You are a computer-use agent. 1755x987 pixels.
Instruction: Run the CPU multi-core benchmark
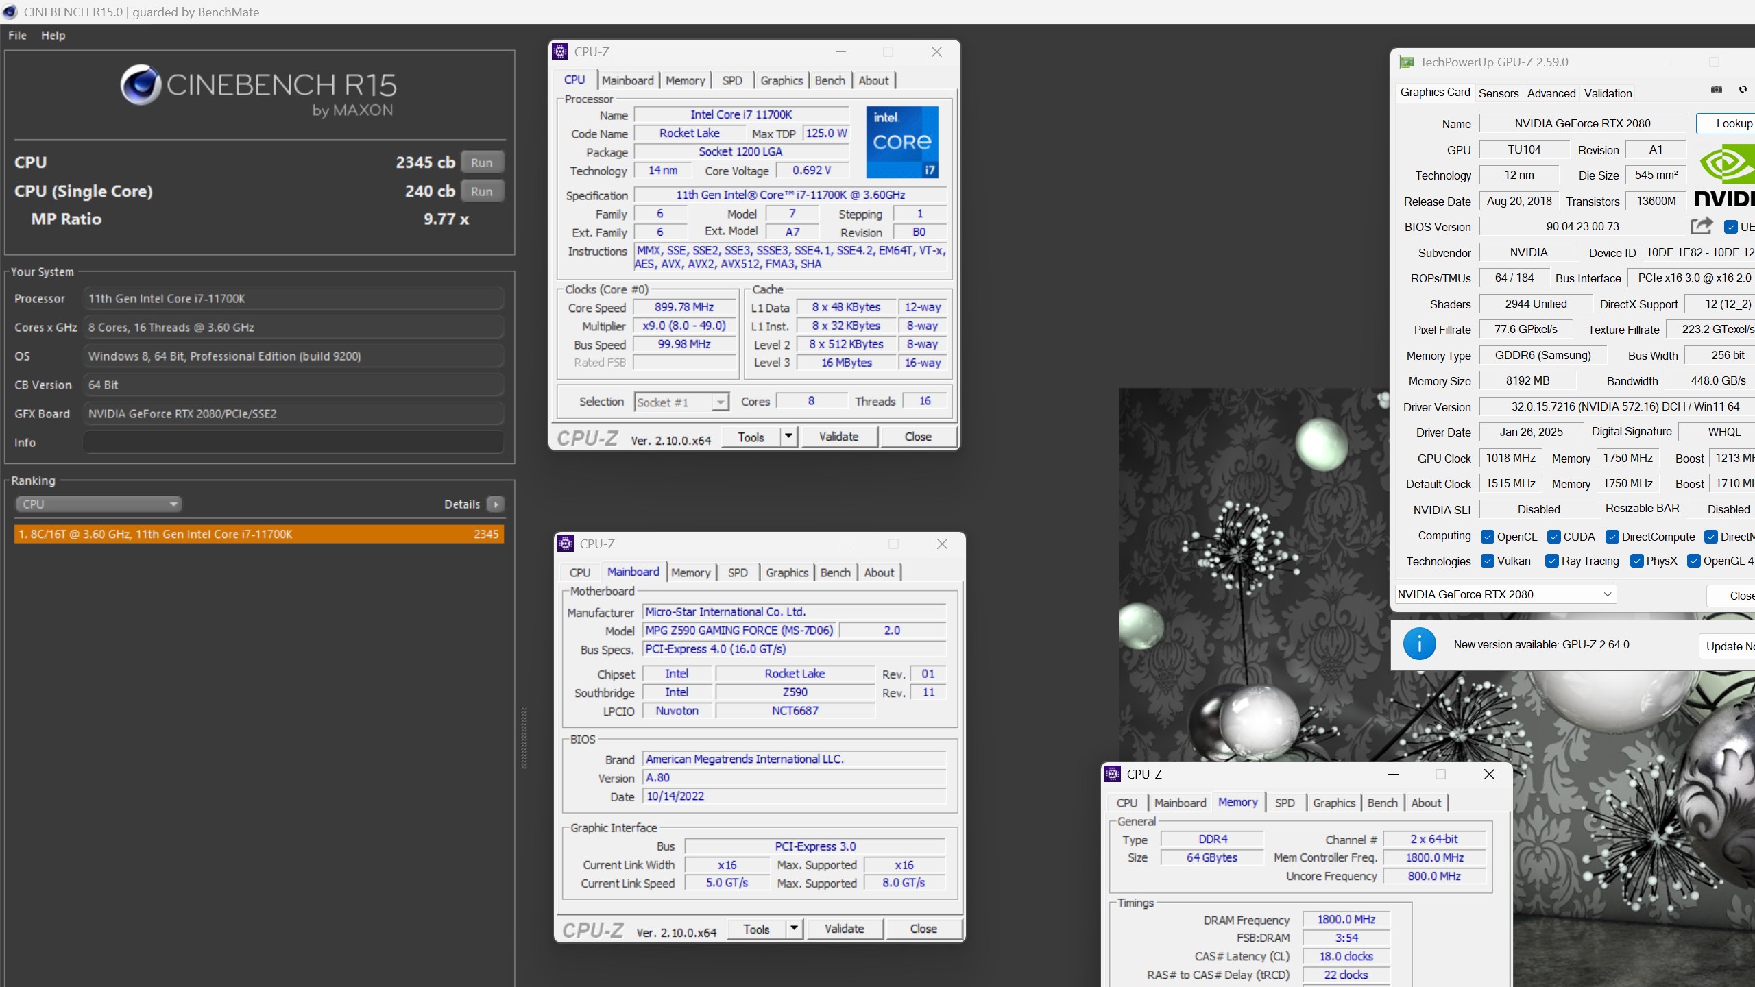482,162
